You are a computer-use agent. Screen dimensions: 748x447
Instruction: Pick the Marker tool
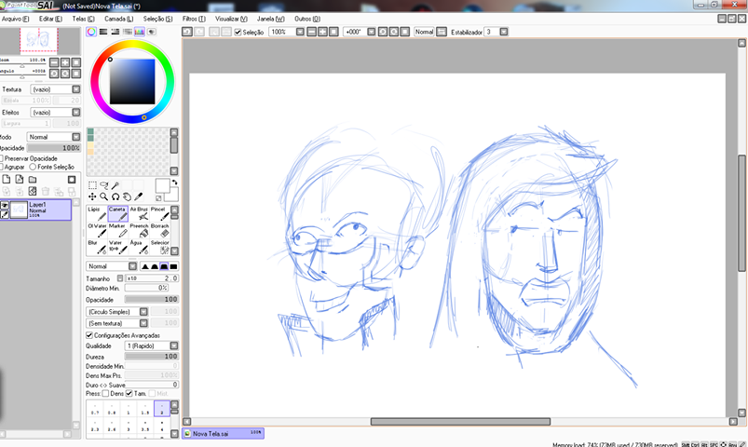[117, 230]
